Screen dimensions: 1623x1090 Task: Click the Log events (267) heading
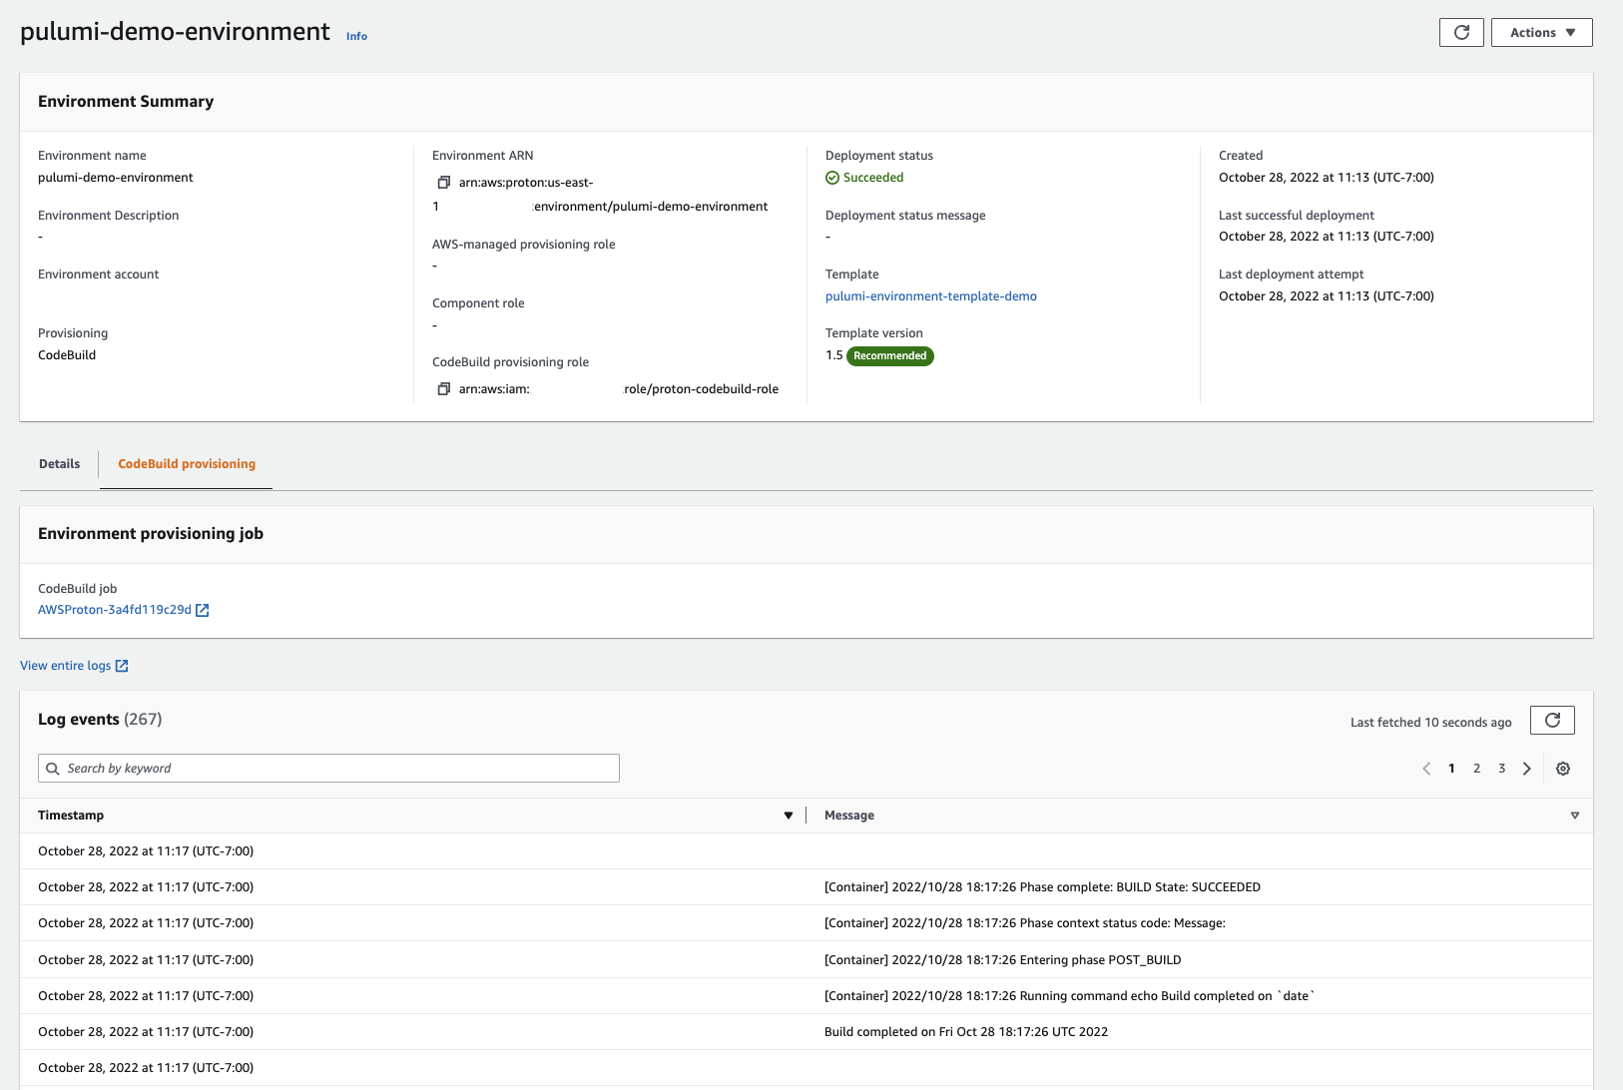pos(100,720)
